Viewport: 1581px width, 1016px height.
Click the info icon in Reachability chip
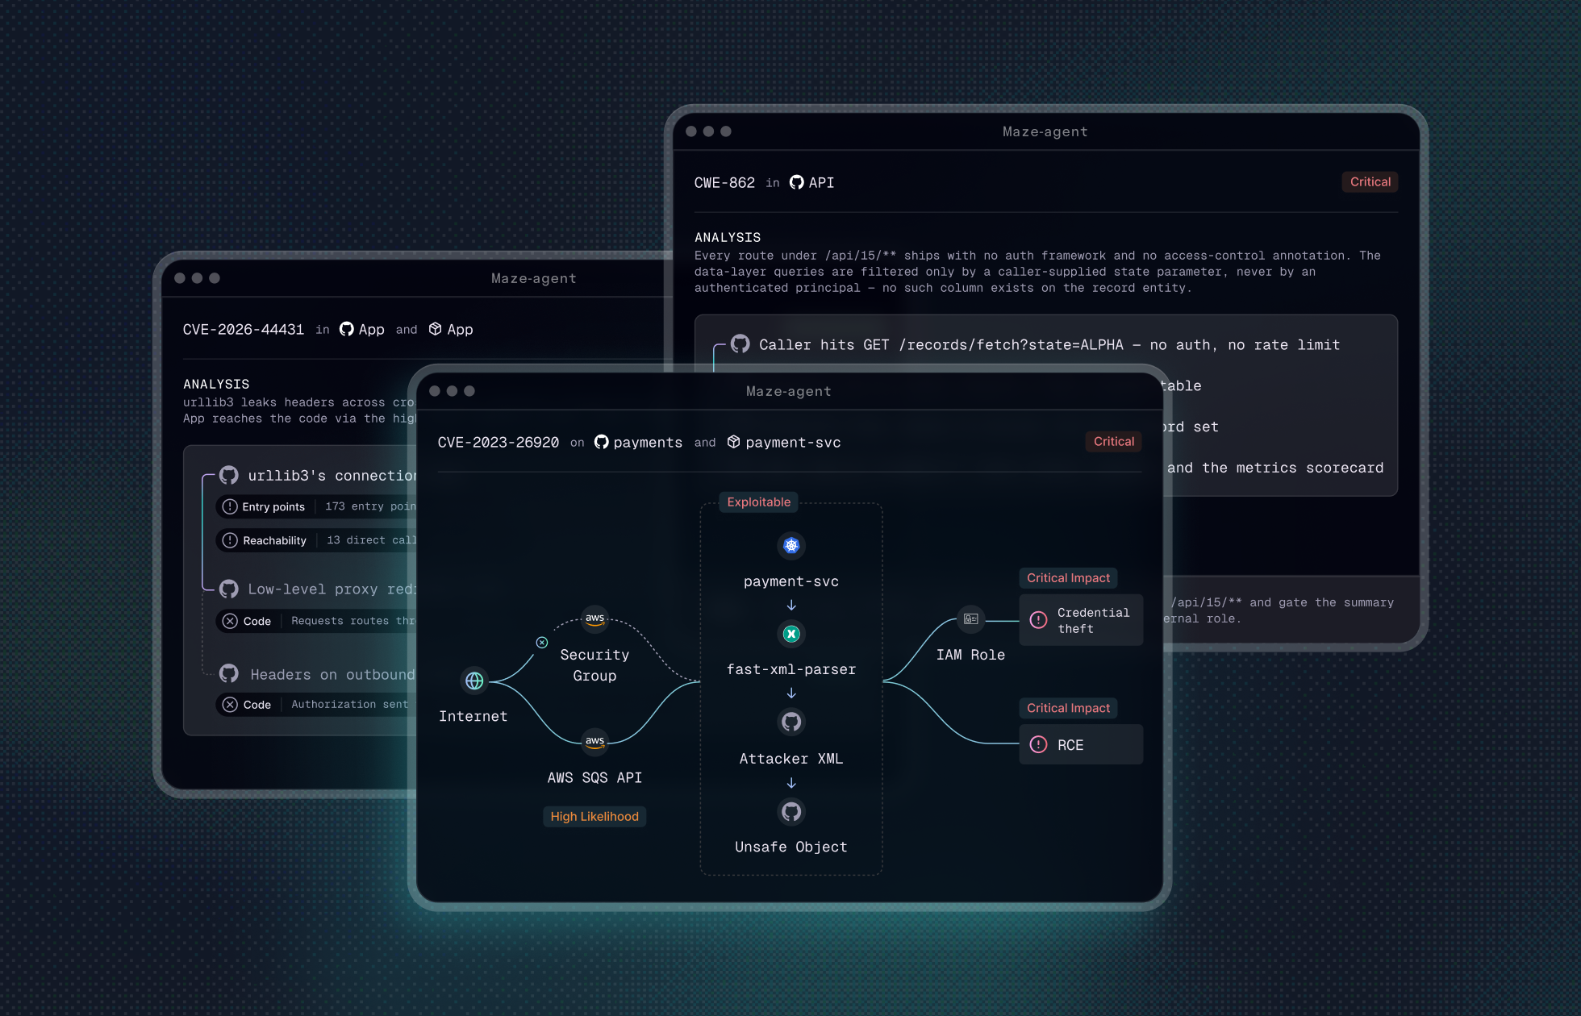pyautogui.click(x=230, y=540)
